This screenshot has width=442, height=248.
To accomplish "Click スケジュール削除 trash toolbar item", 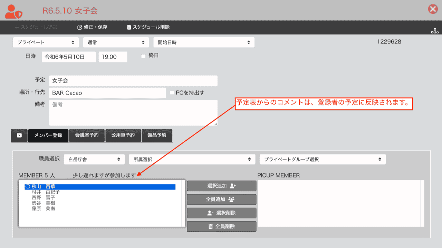I will point(148,27).
